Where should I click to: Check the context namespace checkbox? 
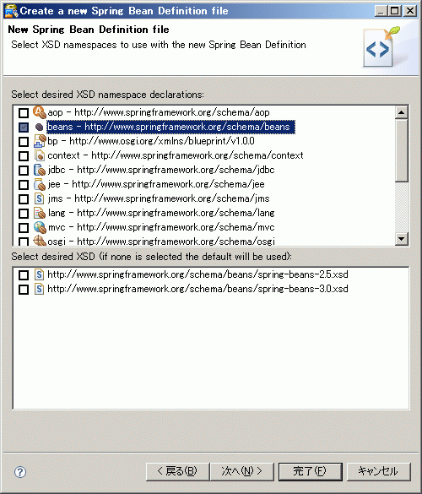tap(24, 156)
